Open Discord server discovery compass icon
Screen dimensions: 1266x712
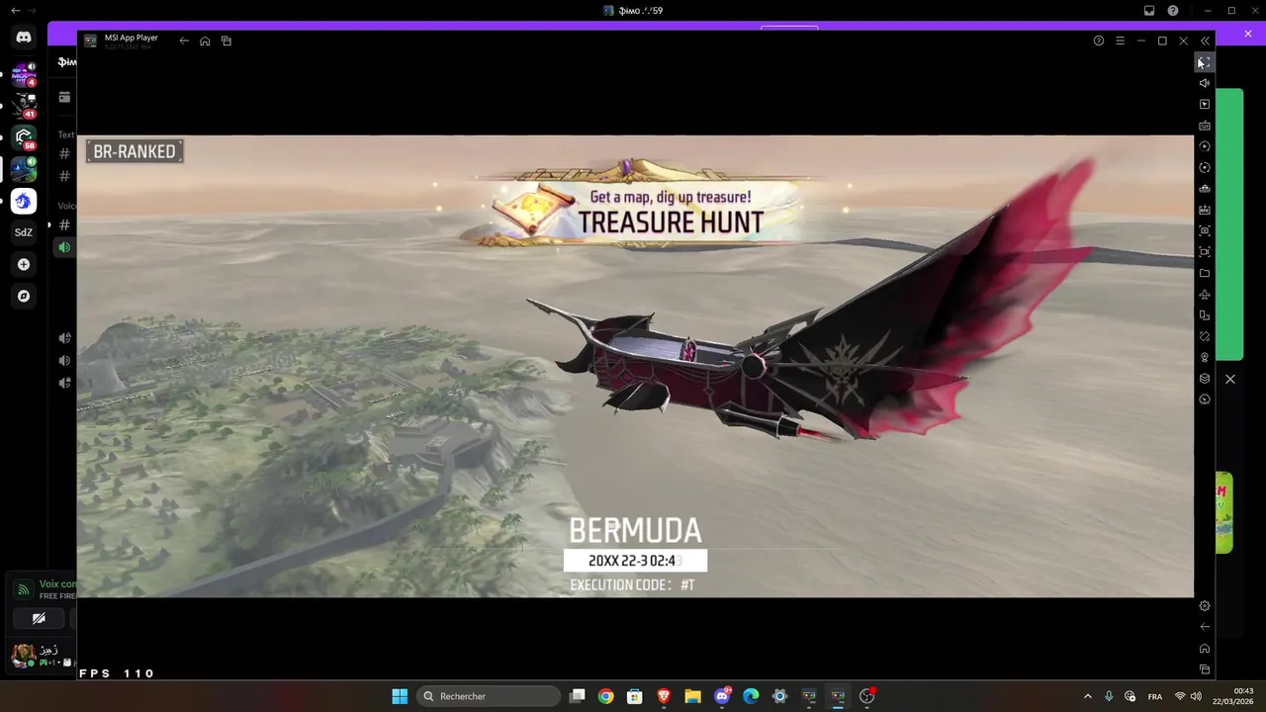[24, 296]
